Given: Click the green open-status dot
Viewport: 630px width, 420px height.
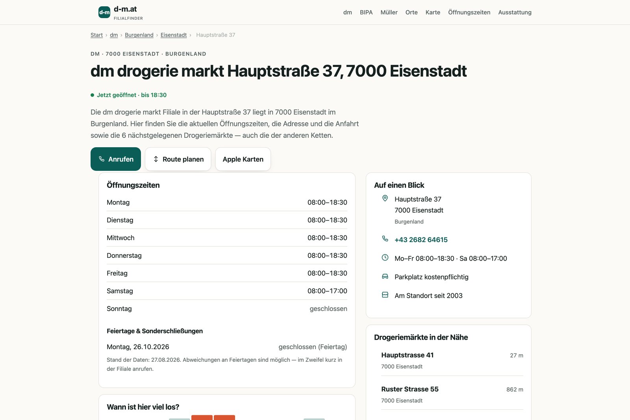Looking at the screenshot, I should point(92,95).
